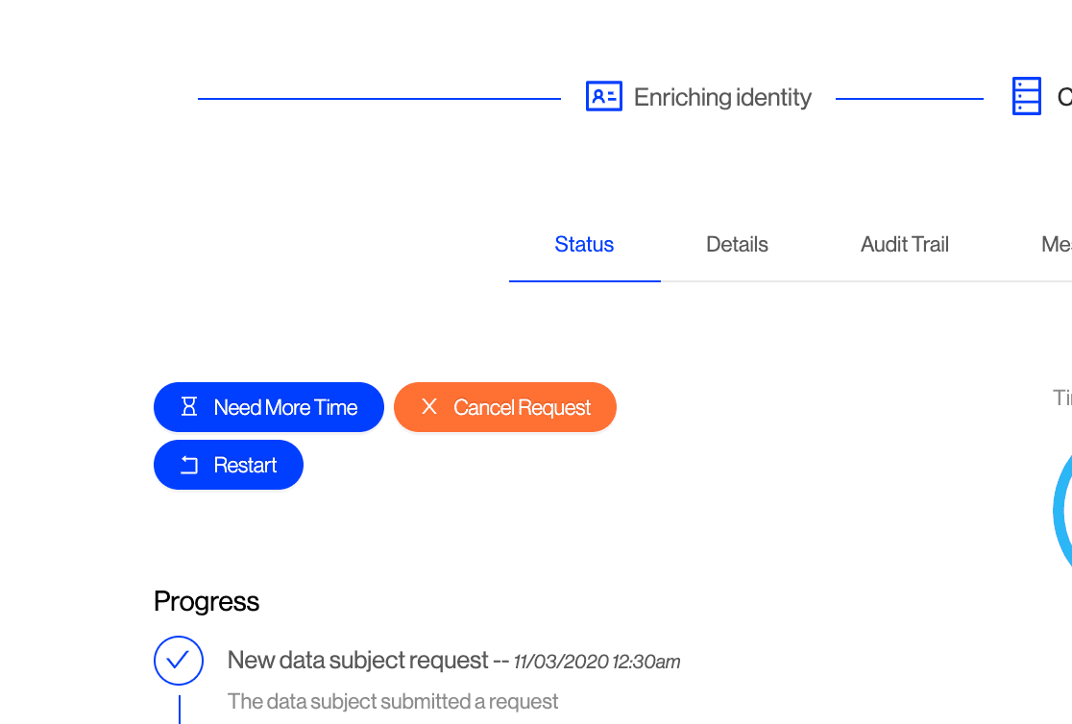Switch to the Status tab
This screenshot has height=724, width=1072.
[584, 244]
